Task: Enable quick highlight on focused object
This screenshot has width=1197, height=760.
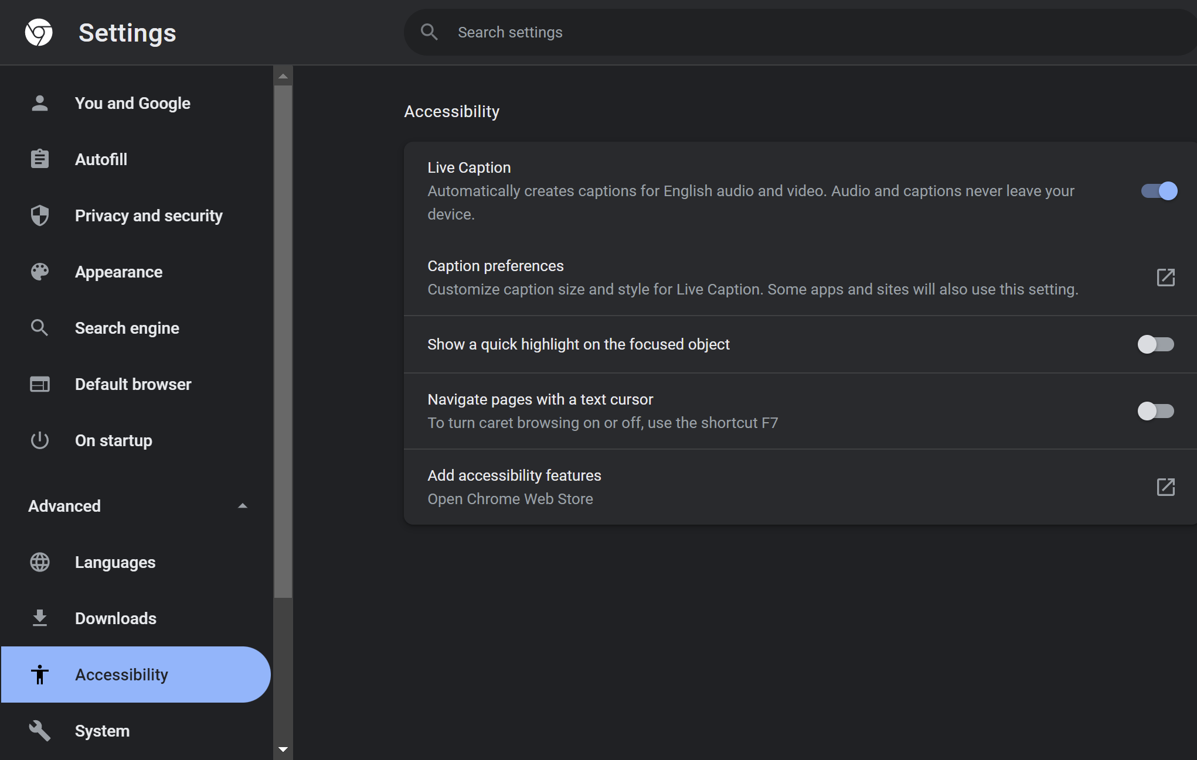Action: (1156, 344)
